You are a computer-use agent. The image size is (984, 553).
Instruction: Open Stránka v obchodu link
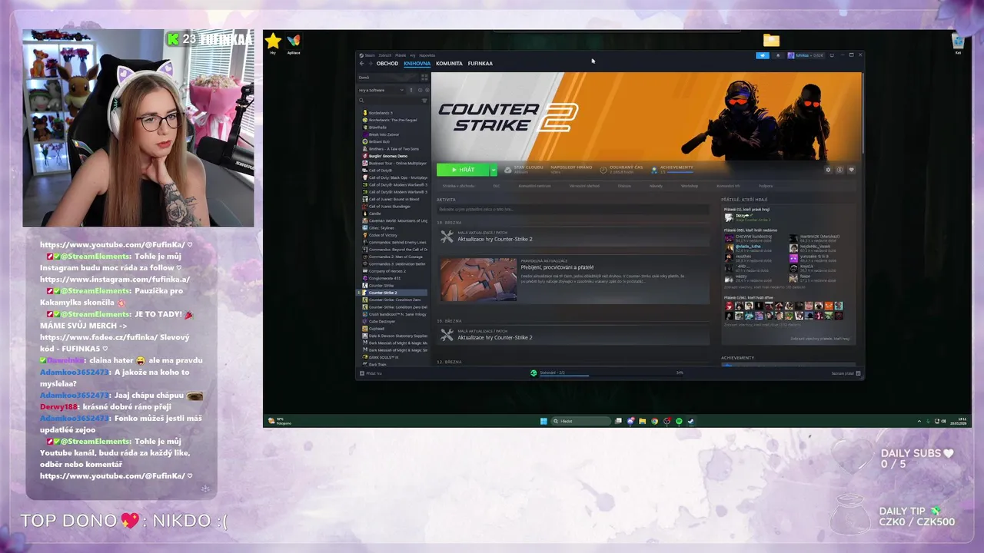pos(458,186)
